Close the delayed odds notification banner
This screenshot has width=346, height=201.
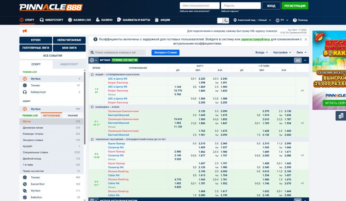306,39
